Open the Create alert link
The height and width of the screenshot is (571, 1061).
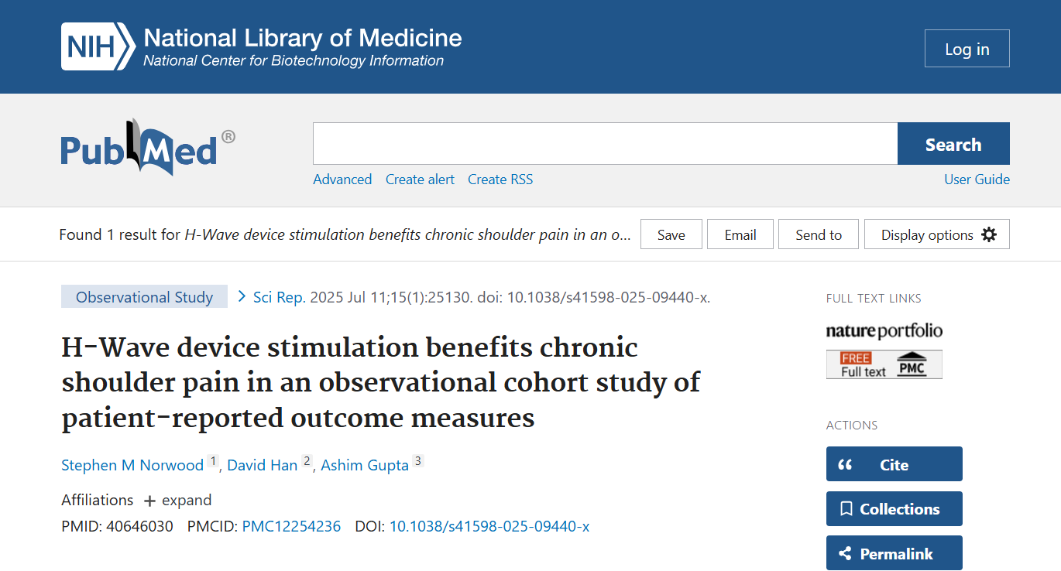[420, 180]
